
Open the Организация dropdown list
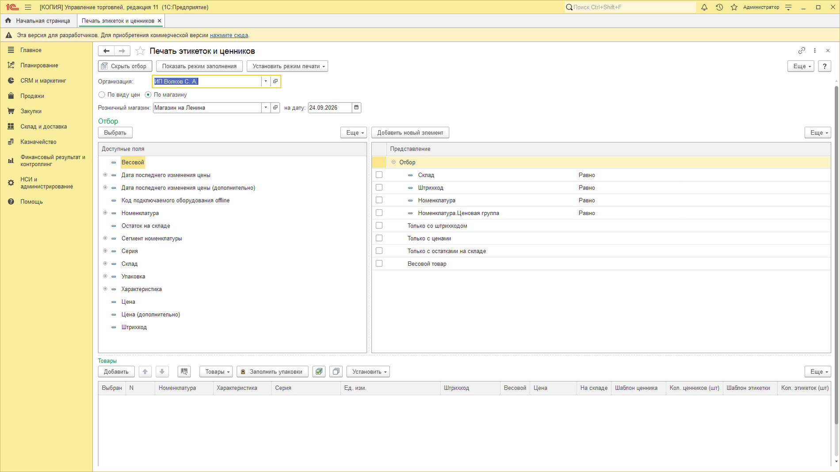[x=266, y=81]
